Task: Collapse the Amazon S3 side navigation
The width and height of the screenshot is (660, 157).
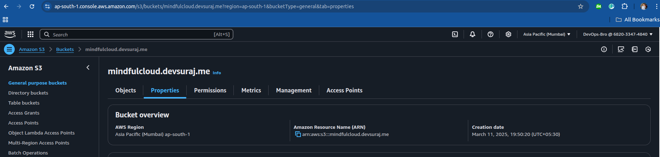Action: pyautogui.click(x=88, y=67)
